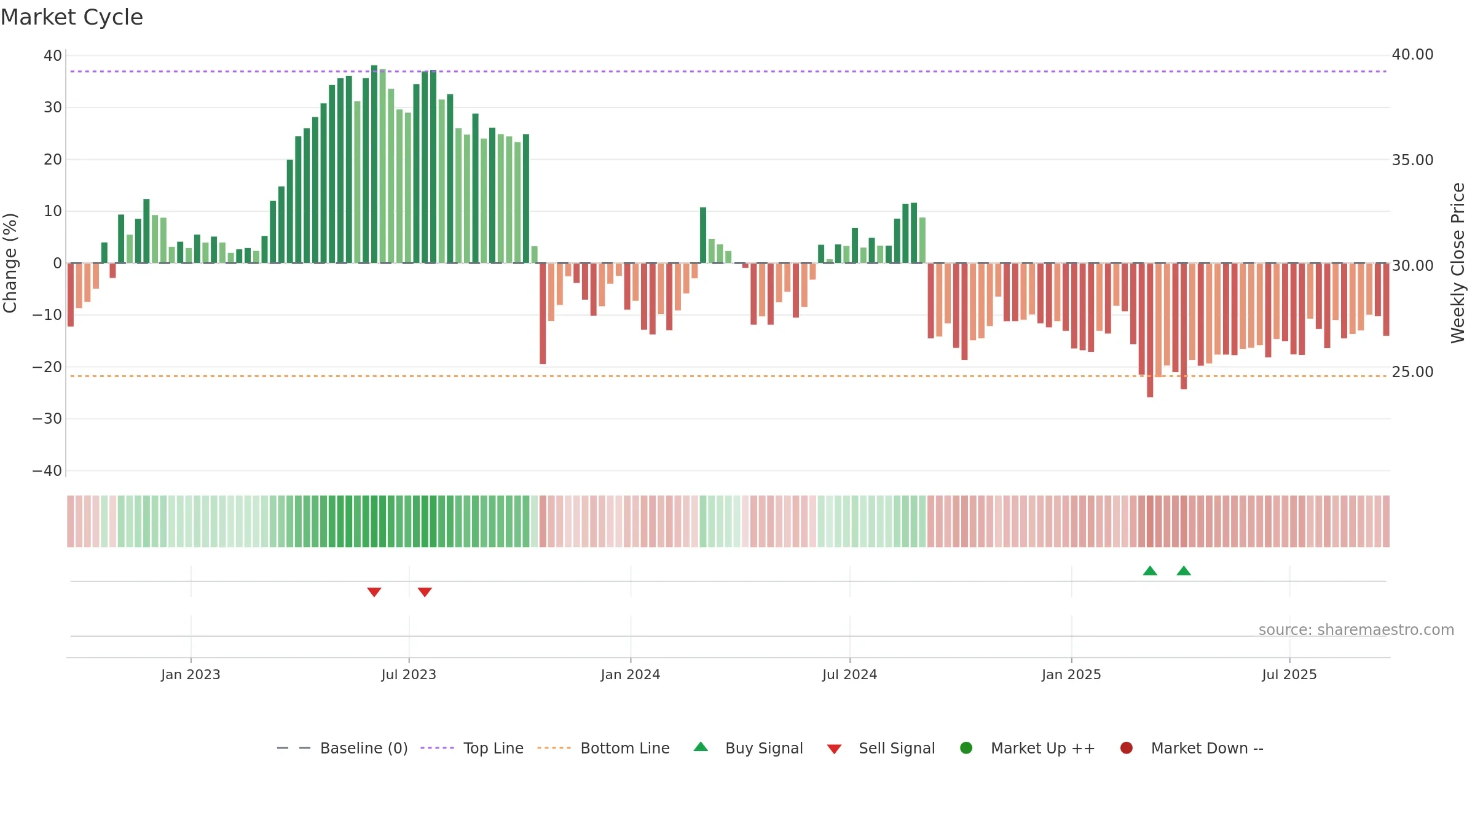This screenshot has width=1475, height=829.
Task: Toggle the Sell Signal legend label
Action: point(897,748)
